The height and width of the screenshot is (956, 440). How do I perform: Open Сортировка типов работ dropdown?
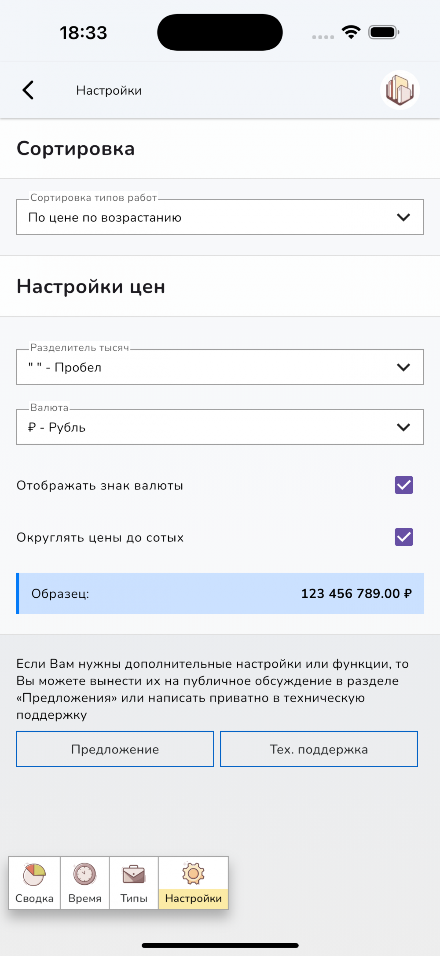(220, 217)
